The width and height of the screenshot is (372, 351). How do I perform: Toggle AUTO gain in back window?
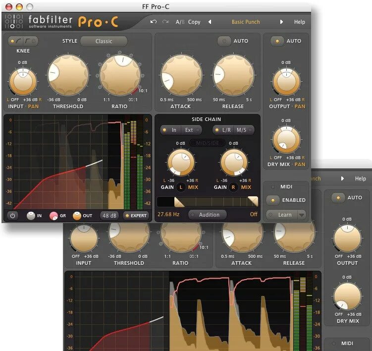pos(338,198)
